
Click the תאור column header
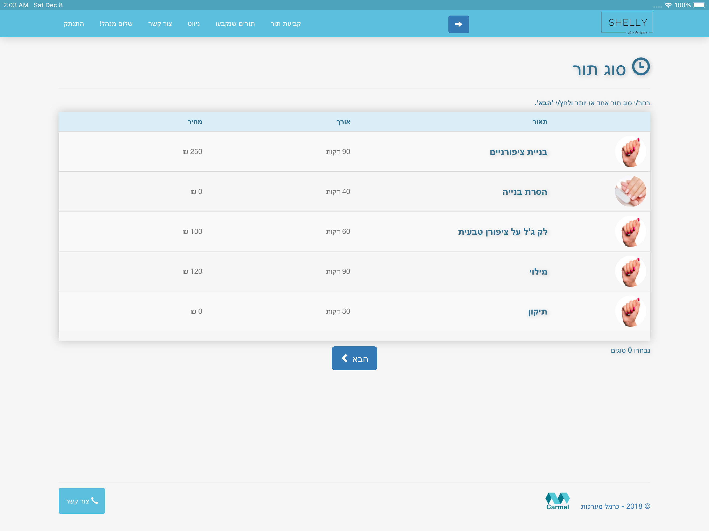coord(540,122)
